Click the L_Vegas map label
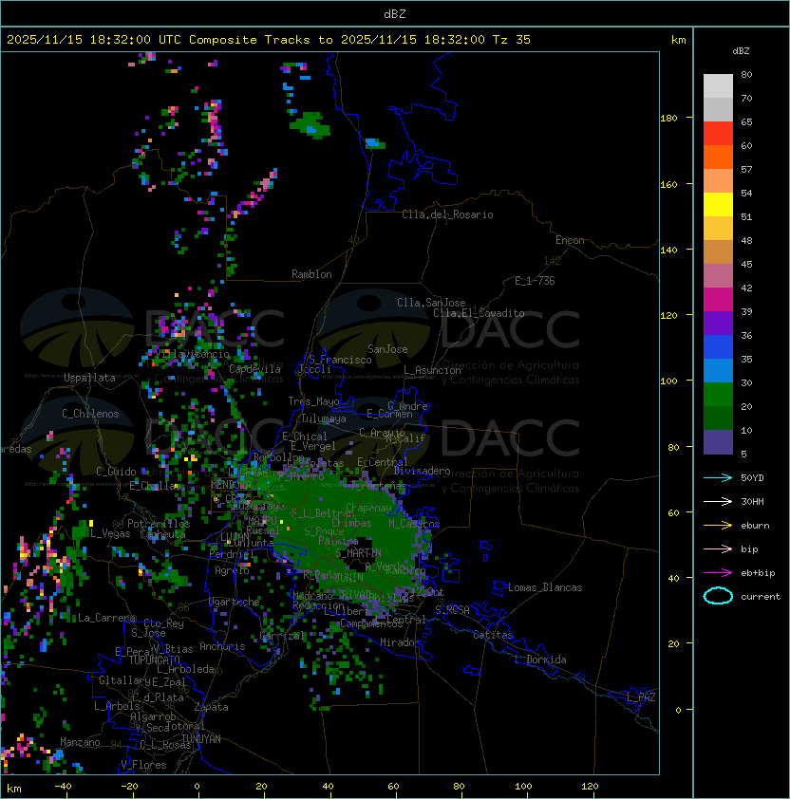The image size is (790, 799). (110, 533)
